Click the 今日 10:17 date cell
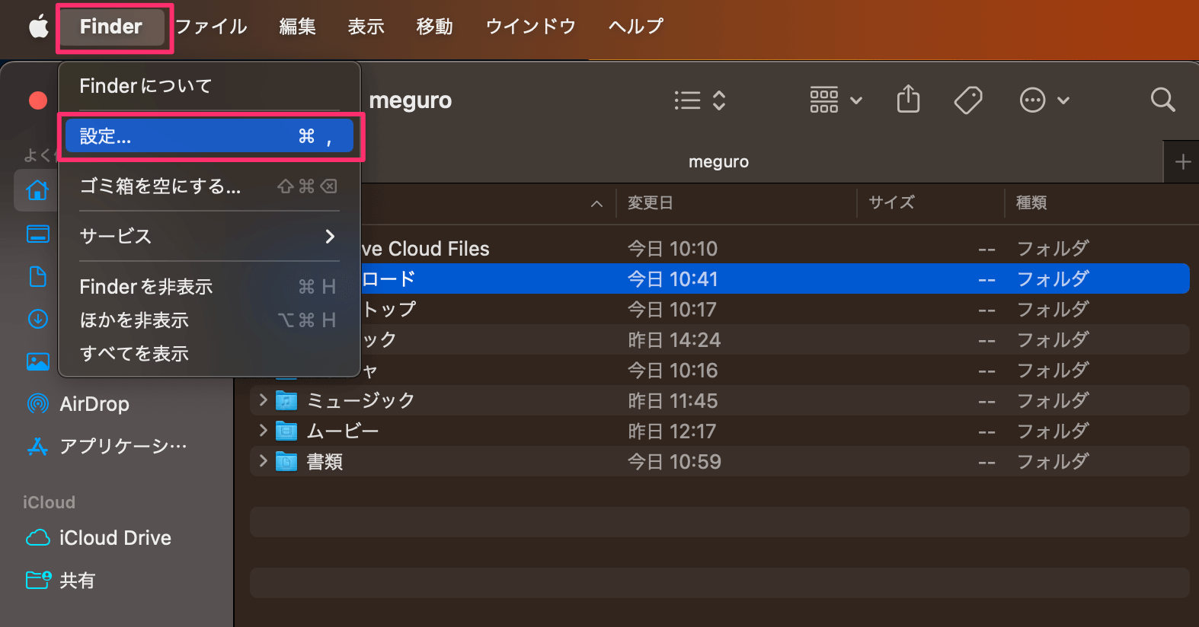The image size is (1199, 627). [x=672, y=310]
